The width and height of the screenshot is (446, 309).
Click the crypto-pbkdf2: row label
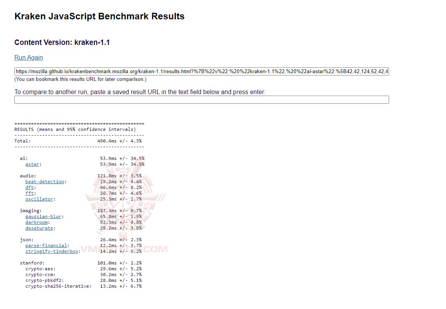tap(45, 281)
